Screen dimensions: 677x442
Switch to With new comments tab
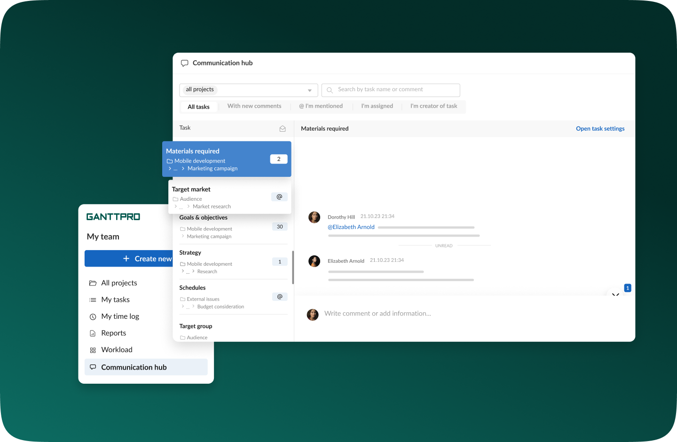(254, 106)
